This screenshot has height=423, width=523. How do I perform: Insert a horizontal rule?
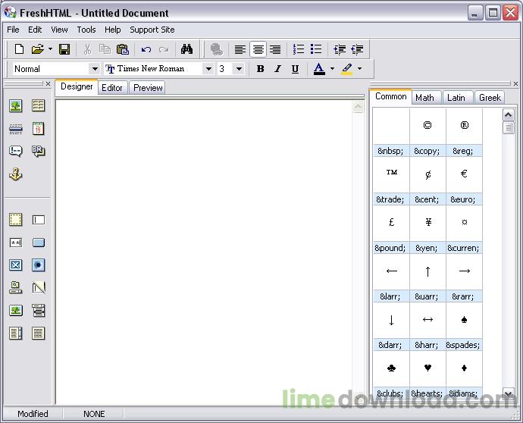pyautogui.click(x=16, y=129)
